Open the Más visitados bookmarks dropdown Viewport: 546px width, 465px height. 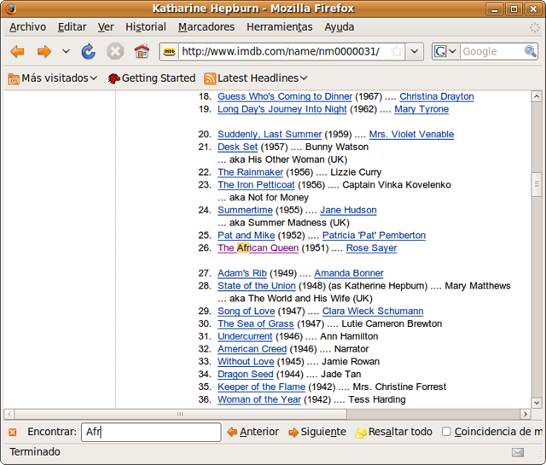[52, 78]
